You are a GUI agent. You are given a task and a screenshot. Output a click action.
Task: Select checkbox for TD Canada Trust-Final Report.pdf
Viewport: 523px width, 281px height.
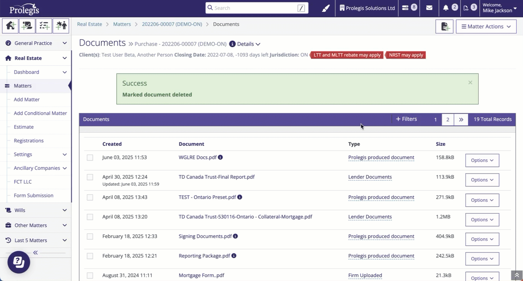(90, 177)
